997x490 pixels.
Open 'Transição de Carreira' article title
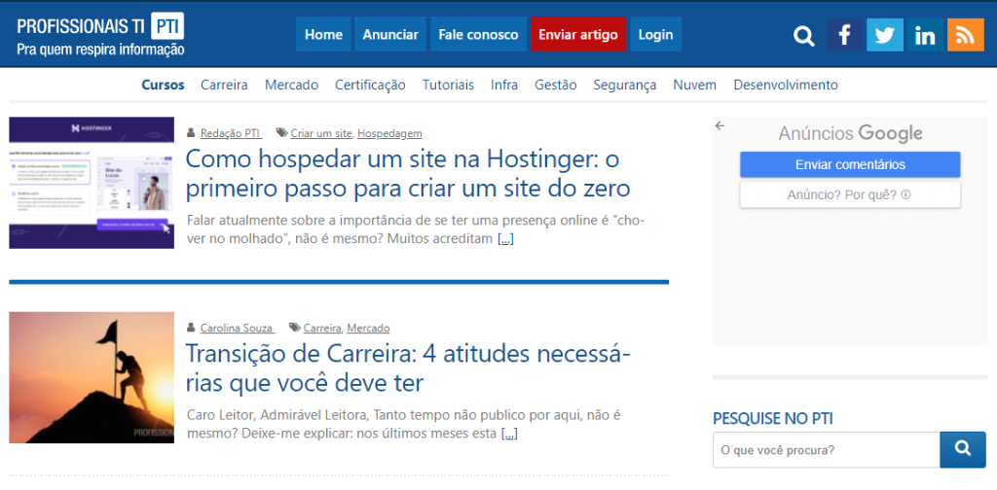408,368
